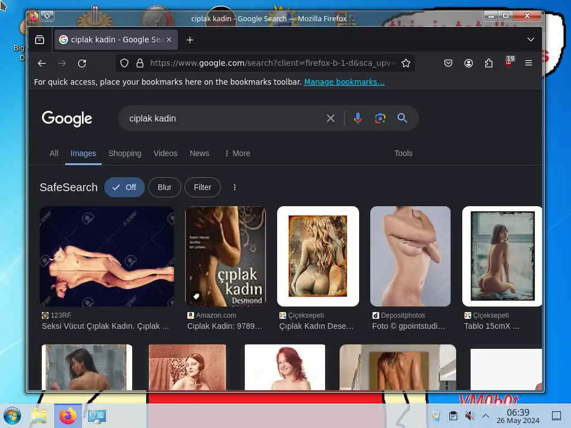The height and width of the screenshot is (428, 571).
Task: Open the 123RF source link
Action: click(57, 315)
